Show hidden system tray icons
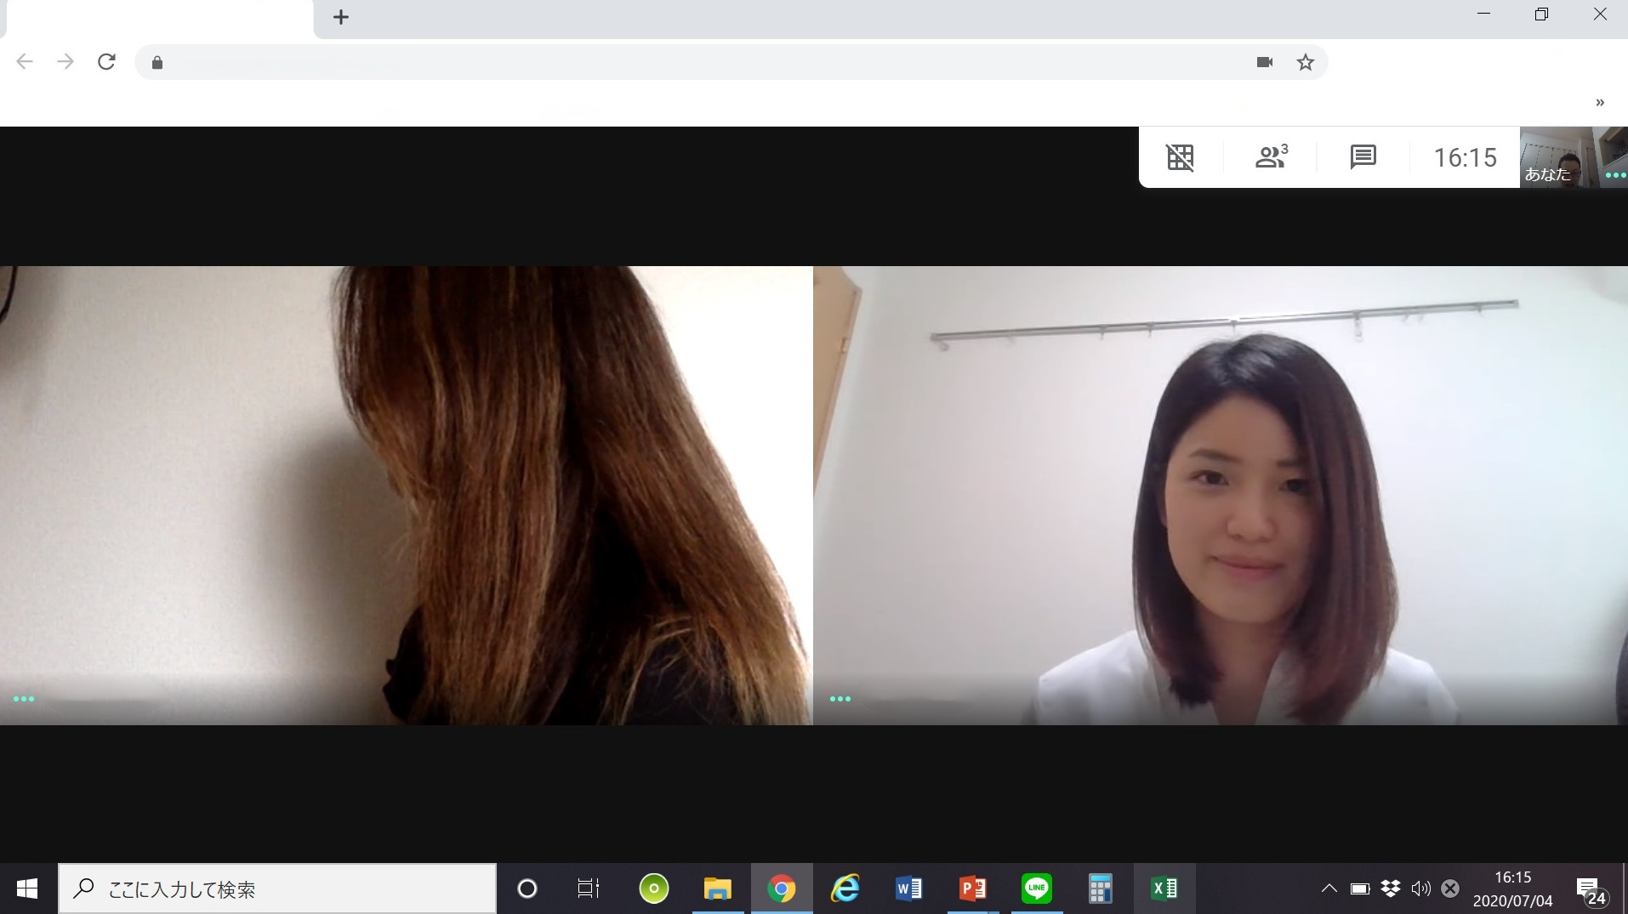1628x914 pixels. [x=1328, y=888]
